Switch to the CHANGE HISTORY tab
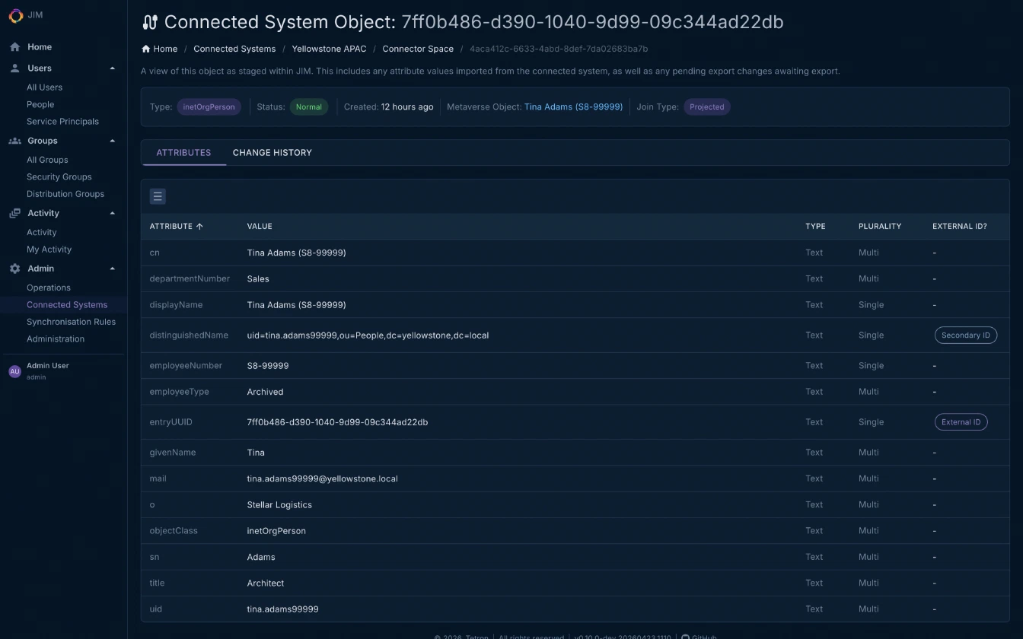Image resolution: width=1023 pixels, height=639 pixels. 272,152
